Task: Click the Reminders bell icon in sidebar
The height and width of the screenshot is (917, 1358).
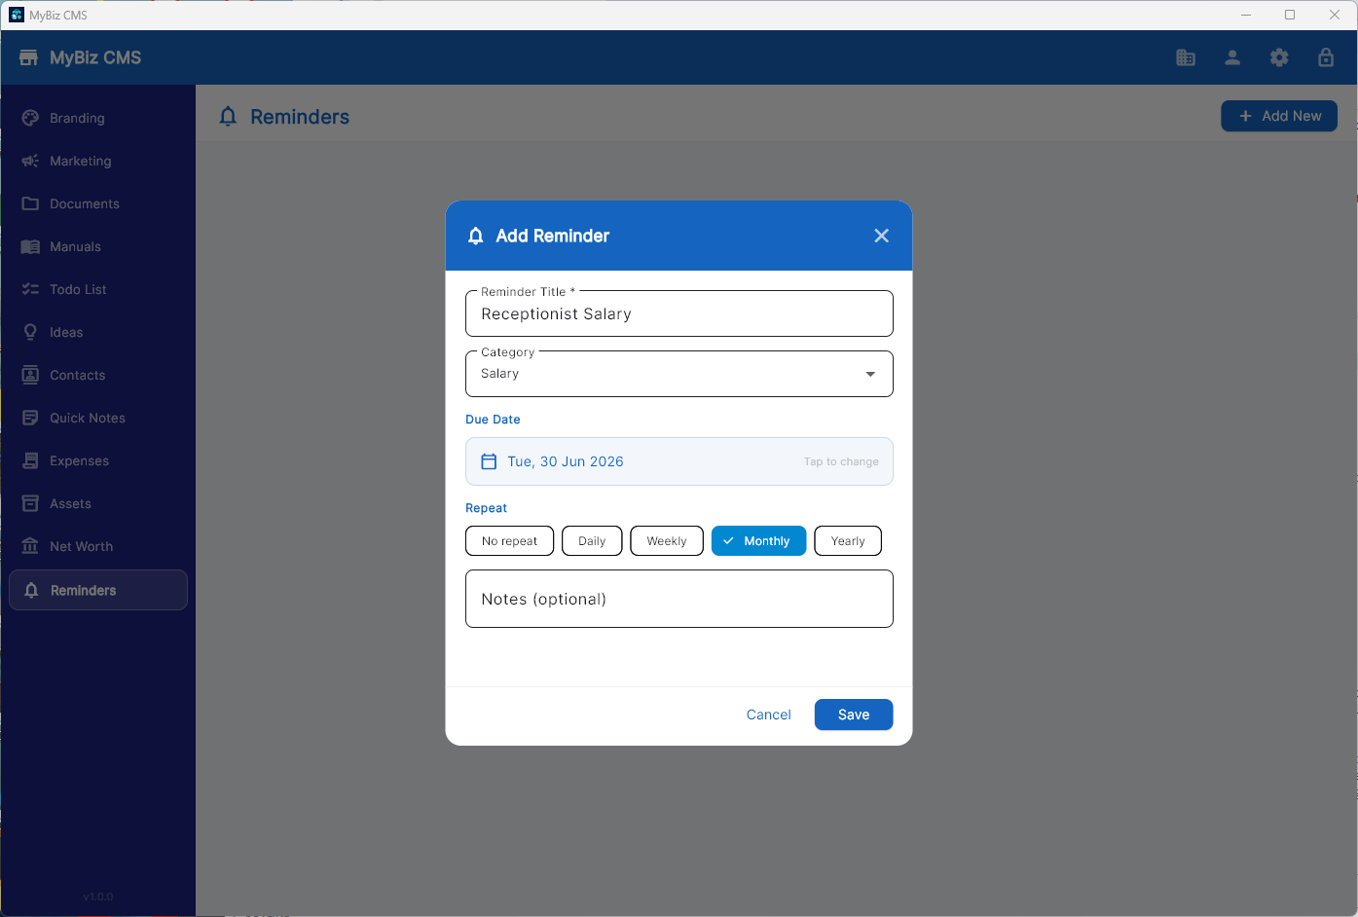Action: (31, 590)
